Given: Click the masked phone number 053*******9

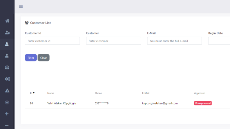Looking at the screenshot, I should coord(102,103).
